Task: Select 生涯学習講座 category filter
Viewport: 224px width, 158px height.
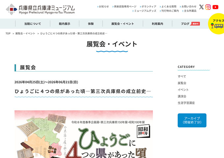Action: 186,103
